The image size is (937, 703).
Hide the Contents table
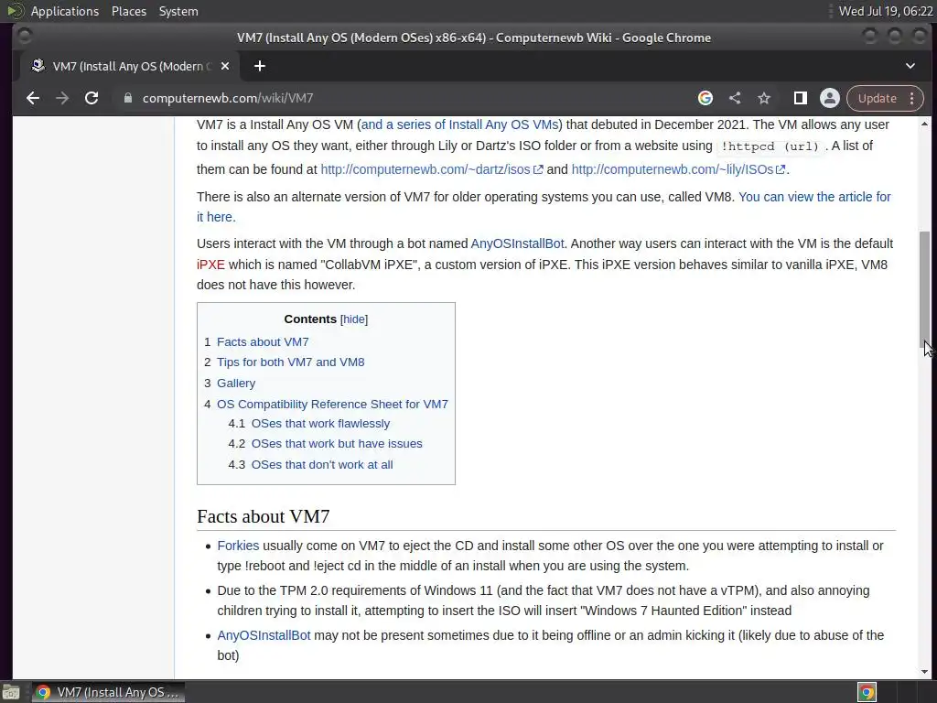[354, 319]
